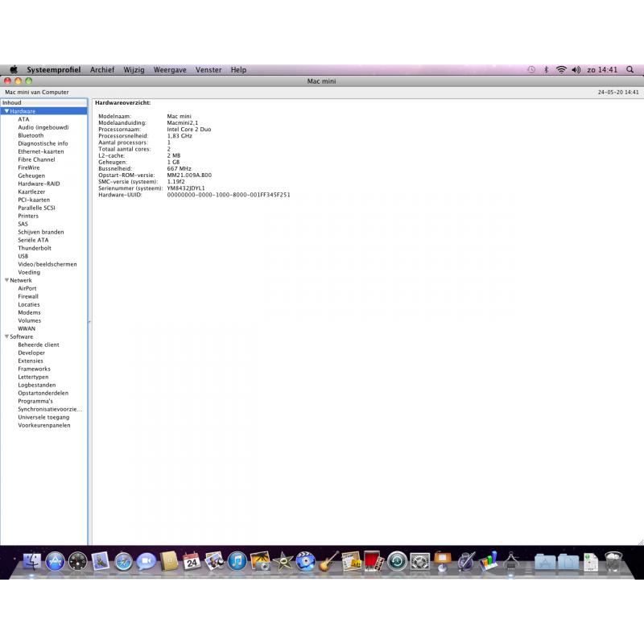644x644 pixels.
Task: Select Firewall under Netwerk
Action: point(28,296)
